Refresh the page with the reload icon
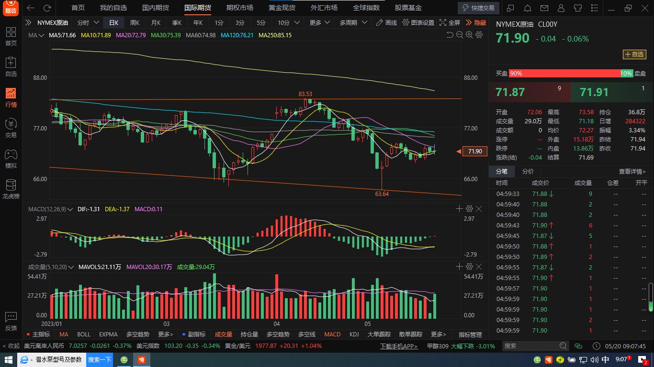Screen dimensions: 654x367 coord(47,8)
